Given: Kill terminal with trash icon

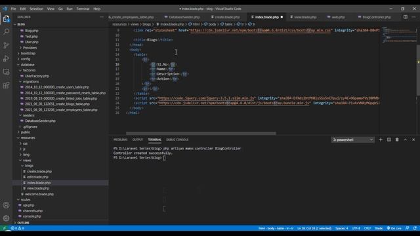Looking at the screenshot, I should (x=397, y=140).
